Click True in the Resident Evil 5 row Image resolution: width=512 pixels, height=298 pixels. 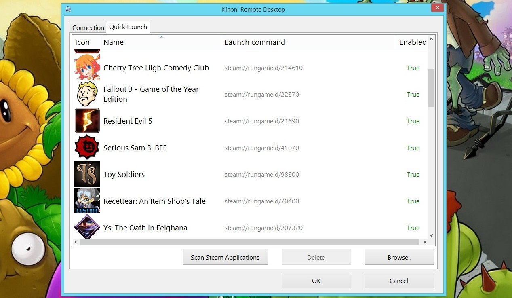(413, 121)
